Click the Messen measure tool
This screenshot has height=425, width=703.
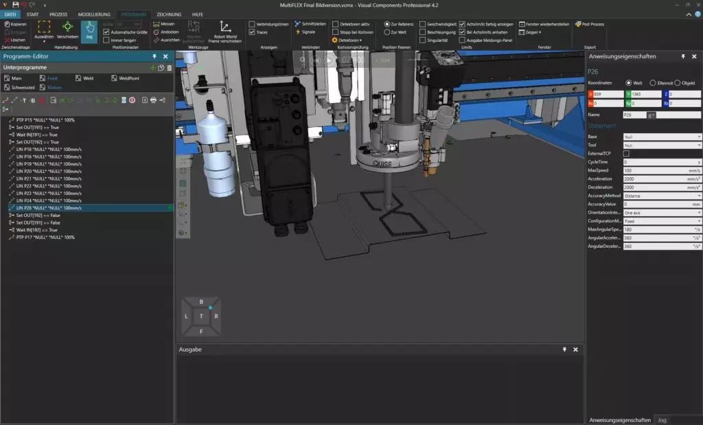(x=164, y=24)
